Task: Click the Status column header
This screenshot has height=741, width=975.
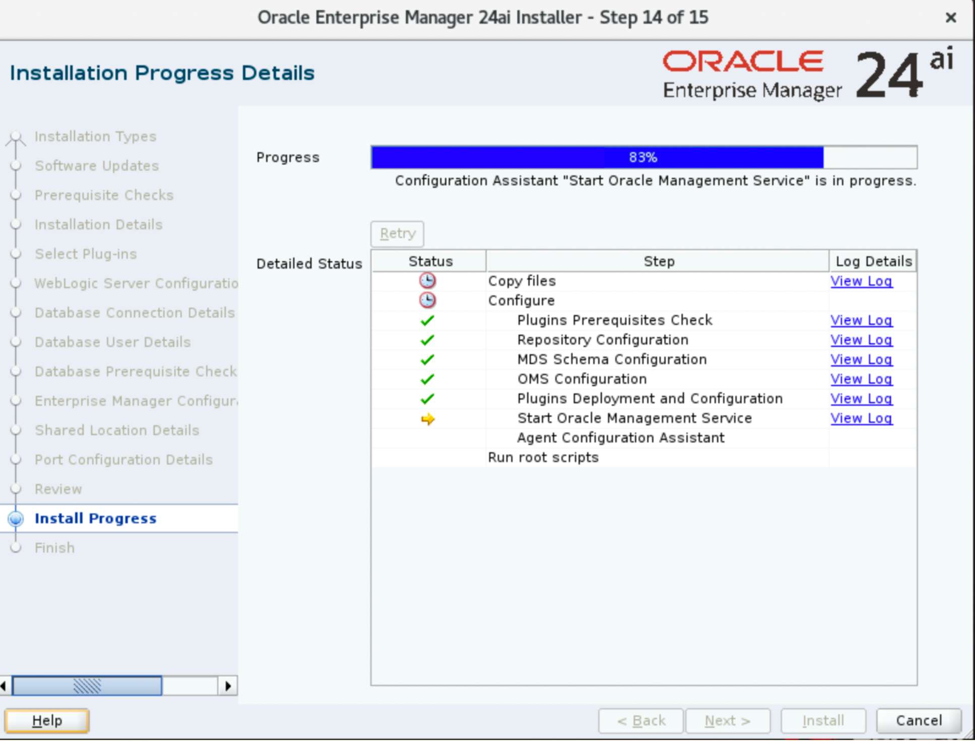Action: [x=430, y=261]
